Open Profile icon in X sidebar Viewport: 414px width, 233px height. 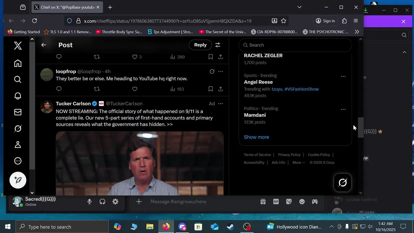point(18,145)
